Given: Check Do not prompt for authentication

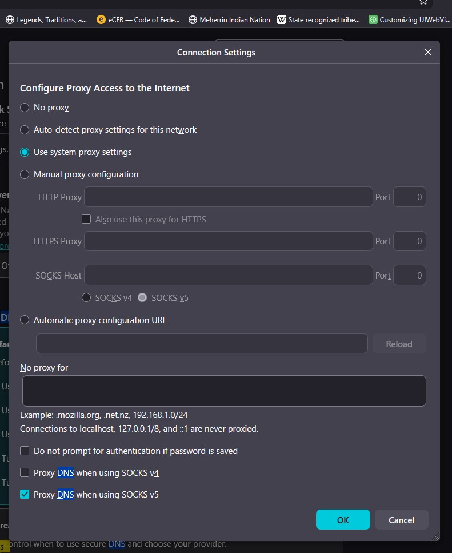Looking at the screenshot, I should (x=25, y=451).
